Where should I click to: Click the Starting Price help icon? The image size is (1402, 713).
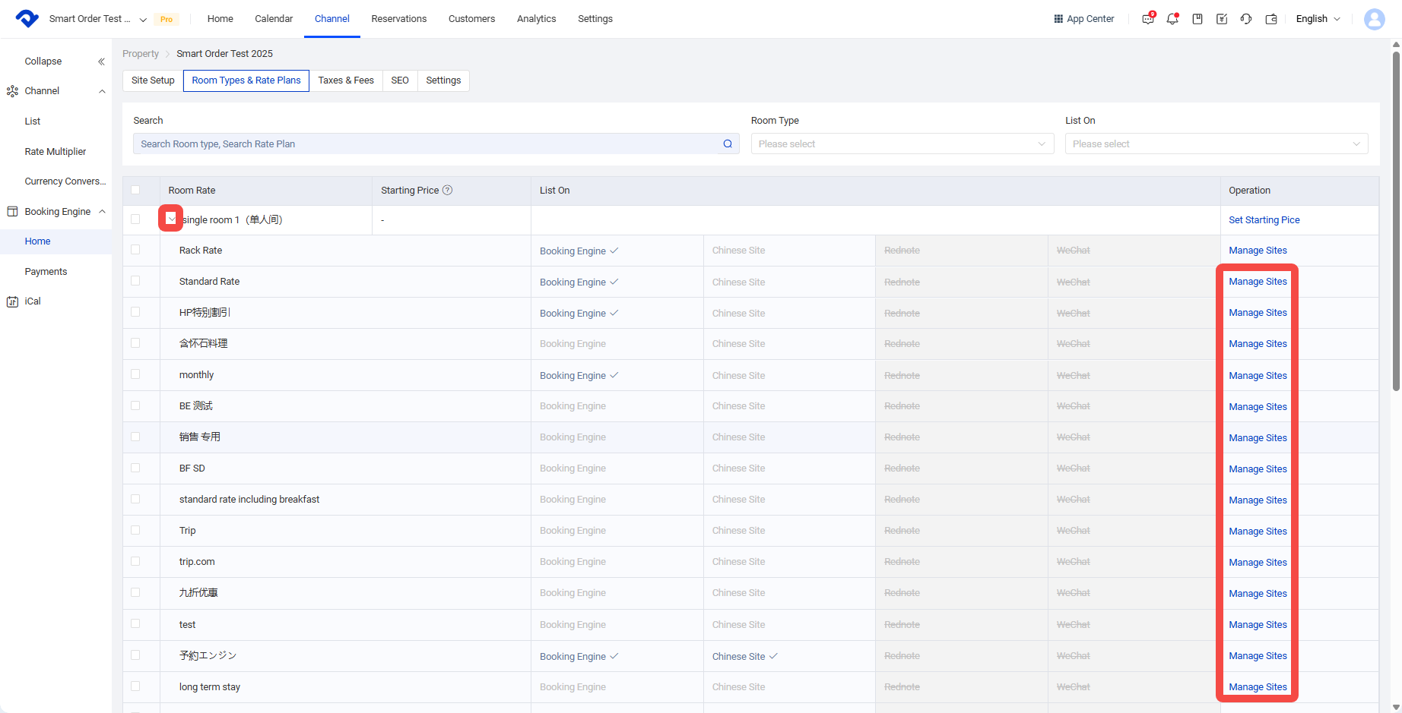(448, 190)
